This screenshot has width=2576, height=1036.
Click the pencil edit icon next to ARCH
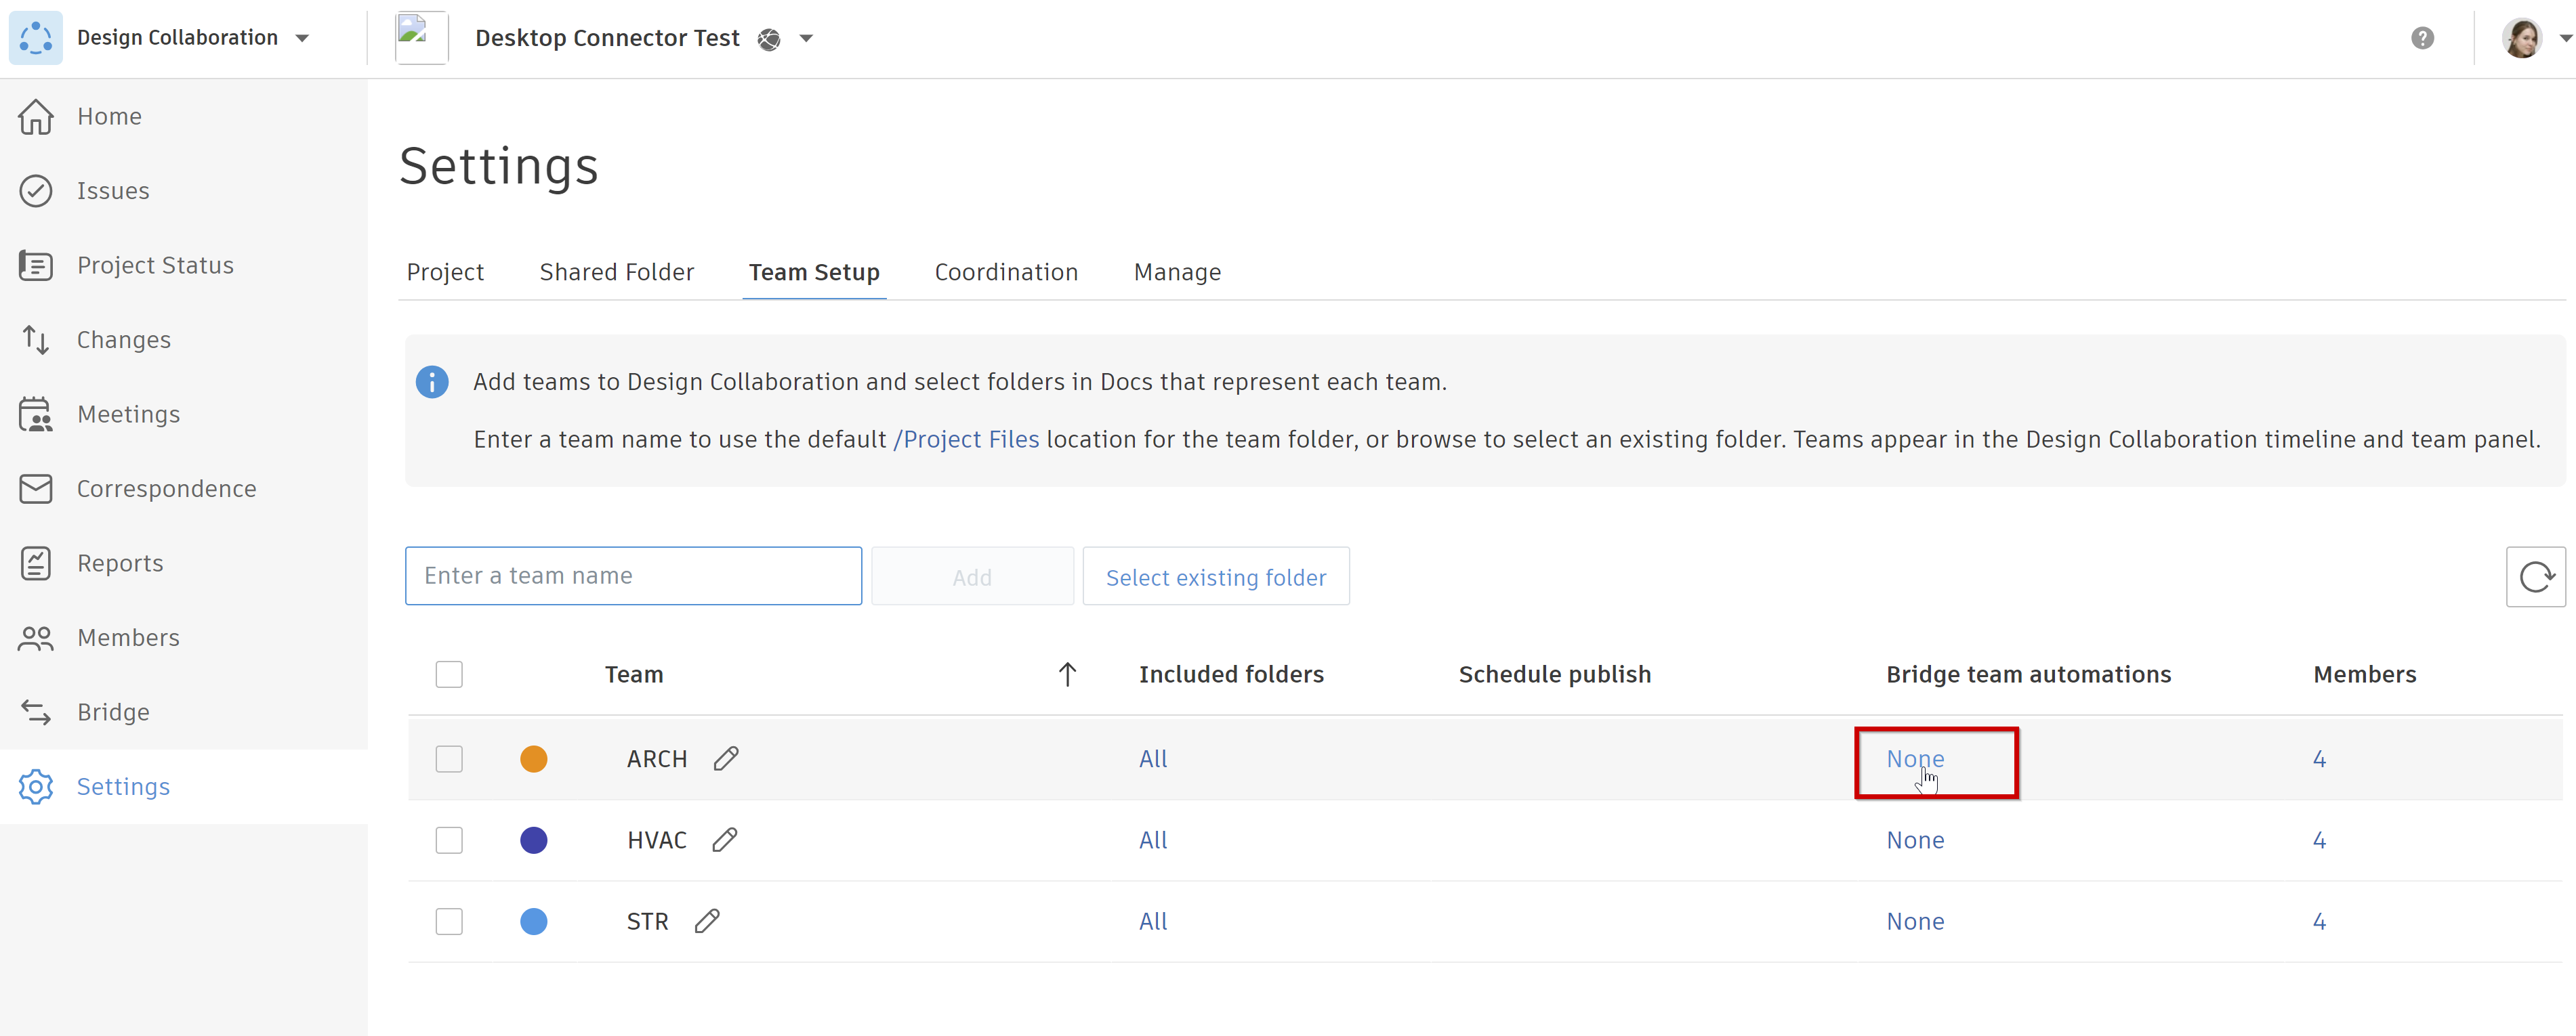pos(726,758)
